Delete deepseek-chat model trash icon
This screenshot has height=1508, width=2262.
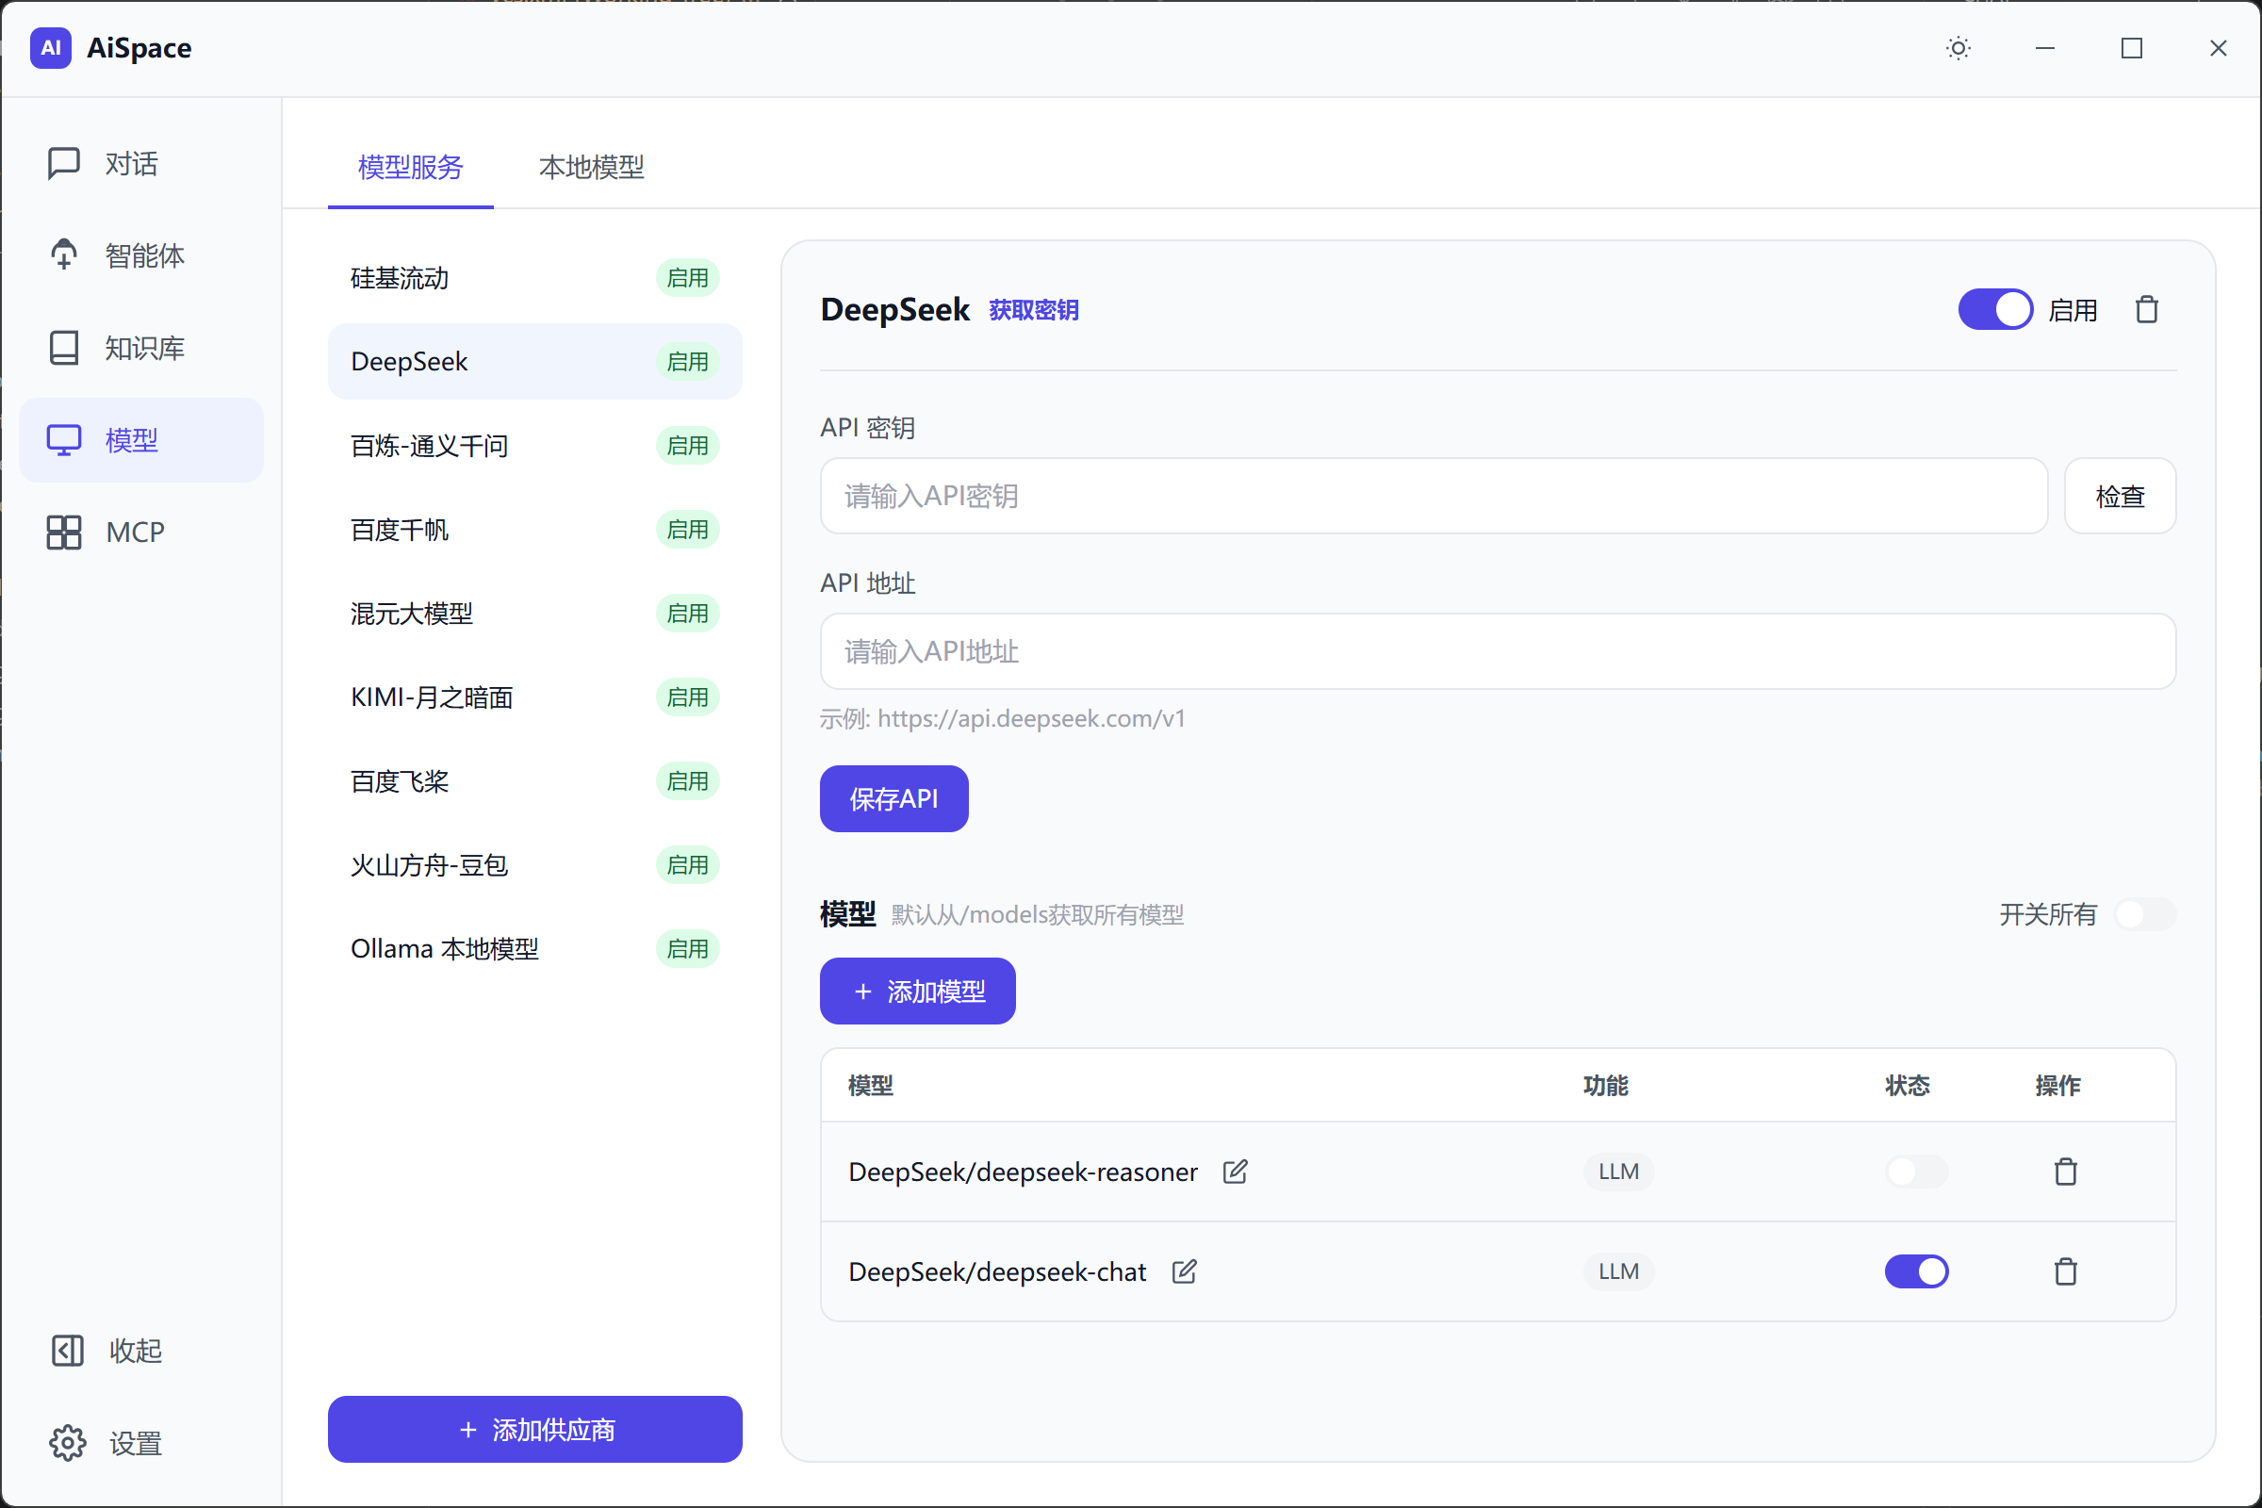pyautogui.click(x=2065, y=1271)
